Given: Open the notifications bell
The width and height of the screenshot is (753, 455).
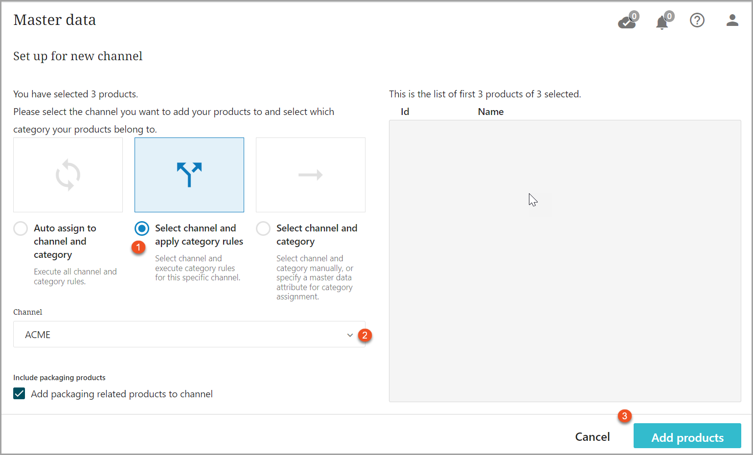Looking at the screenshot, I should 662,22.
